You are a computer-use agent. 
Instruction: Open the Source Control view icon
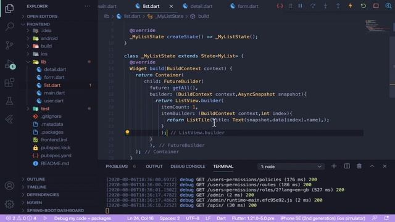point(9,45)
